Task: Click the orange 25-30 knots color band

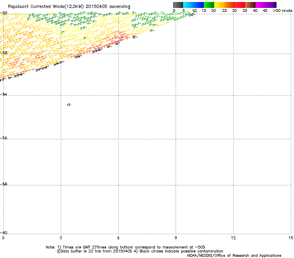Action: tap(230, 5)
